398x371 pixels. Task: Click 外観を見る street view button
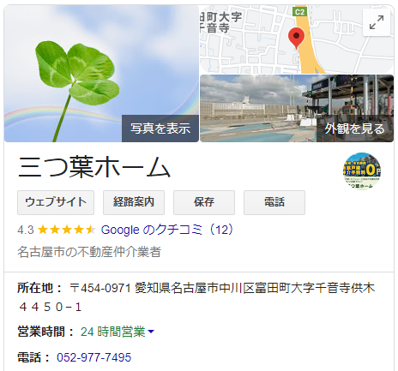[355, 129]
